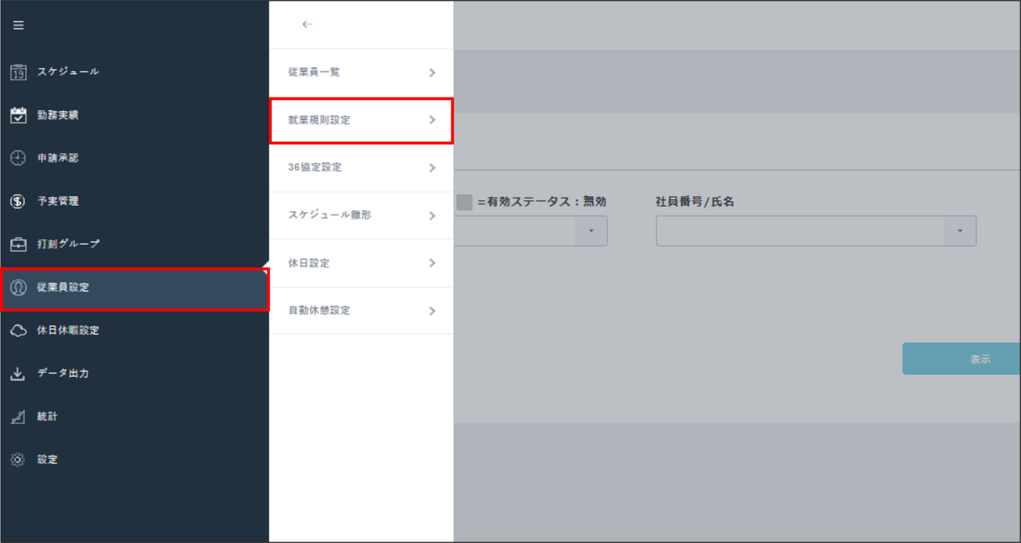Viewport: 1021px width, 543px height.
Task: Open 従業員一覧 submenu item
Action: [x=361, y=73]
